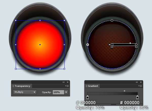
Task: Collapse the Transparency panel with double-arrow icon
Action: [64, 82]
